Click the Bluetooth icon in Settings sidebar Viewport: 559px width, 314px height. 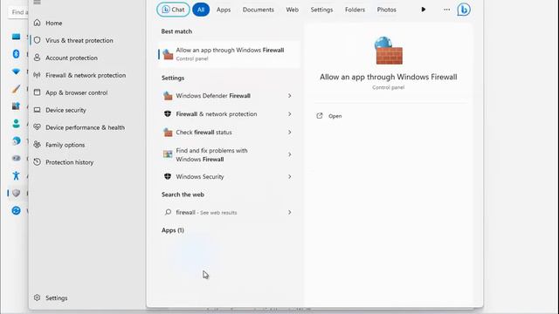(x=16, y=54)
